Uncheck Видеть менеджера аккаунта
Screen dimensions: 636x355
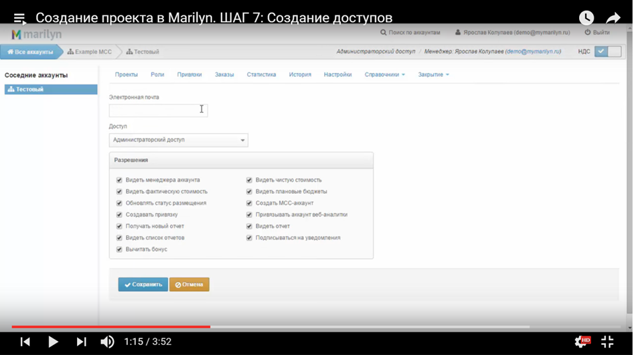(x=119, y=180)
